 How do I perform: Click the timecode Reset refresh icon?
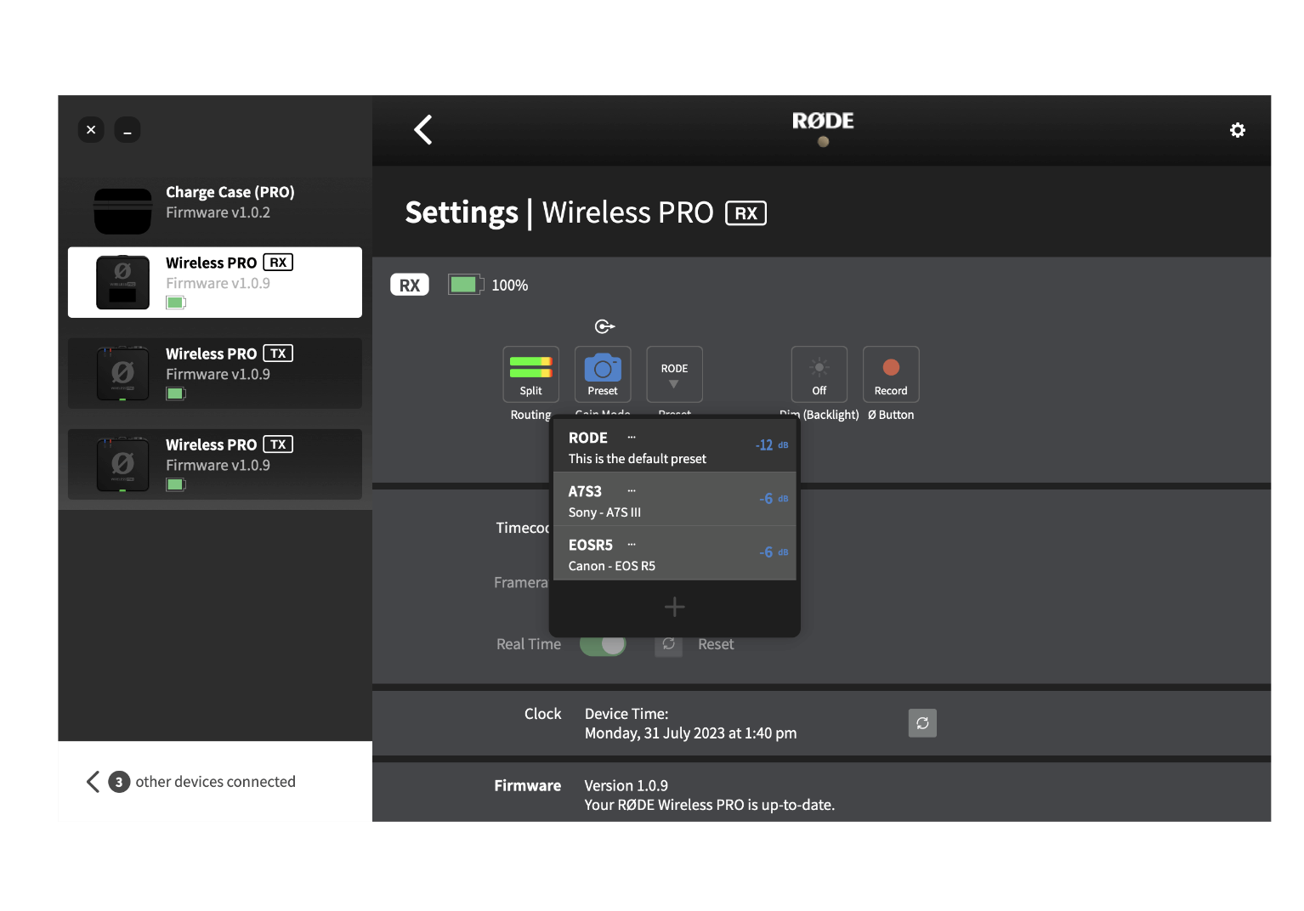point(669,644)
